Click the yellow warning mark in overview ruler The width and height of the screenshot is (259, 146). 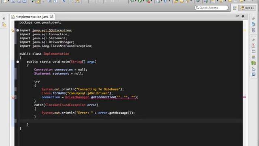(244, 30)
